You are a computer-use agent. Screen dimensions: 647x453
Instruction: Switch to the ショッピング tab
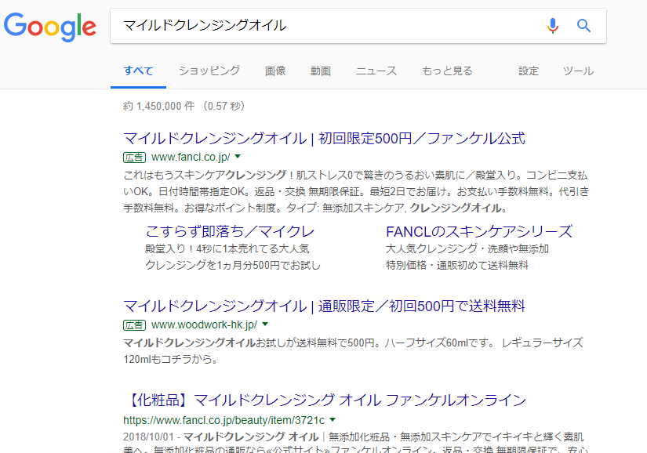pyautogui.click(x=209, y=71)
